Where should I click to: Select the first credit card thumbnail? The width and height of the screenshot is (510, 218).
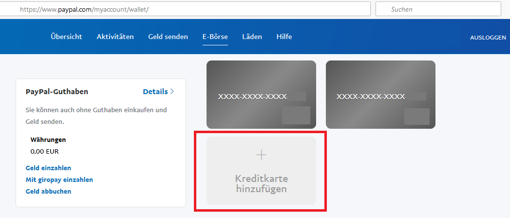click(x=261, y=95)
